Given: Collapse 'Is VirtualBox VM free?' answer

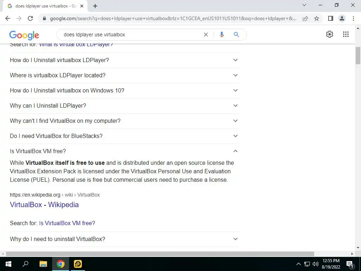Looking at the screenshot, I should pos(124,151).
